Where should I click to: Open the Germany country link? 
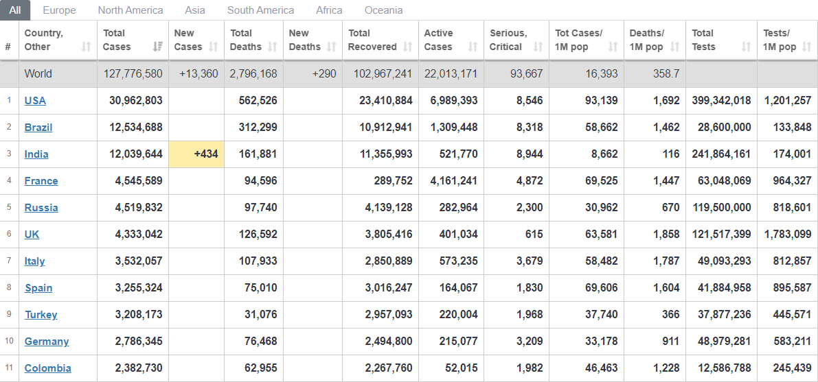coord(47,342)
